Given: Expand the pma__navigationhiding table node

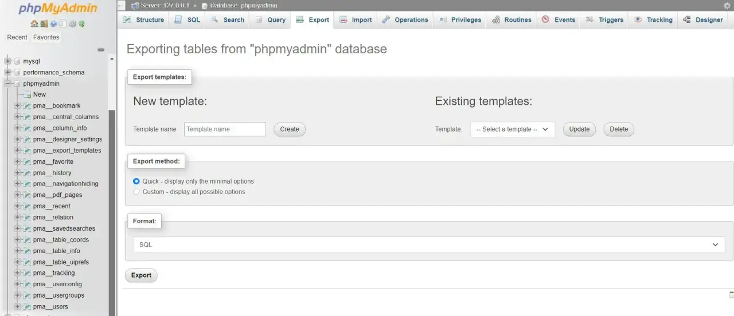Looking at the screenshot, I should pos(17,184).
